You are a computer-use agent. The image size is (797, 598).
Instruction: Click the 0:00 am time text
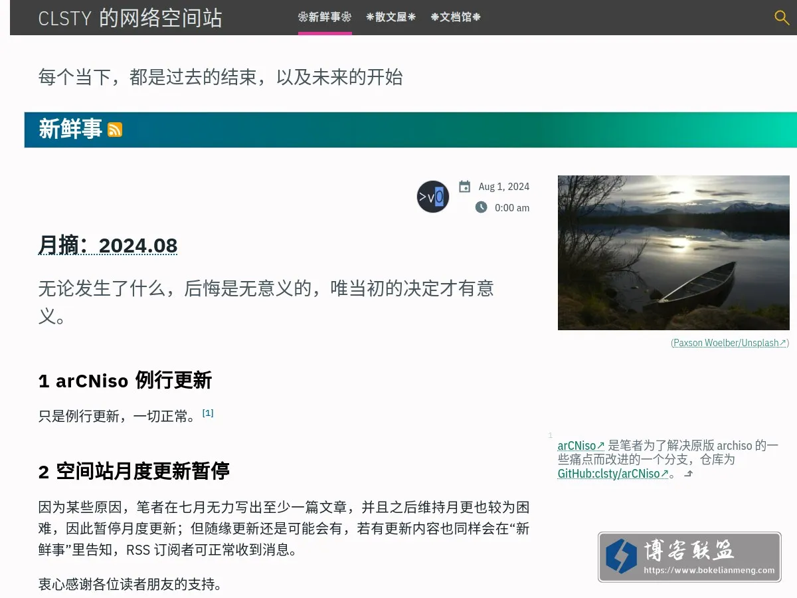click(x=512, y=208)
